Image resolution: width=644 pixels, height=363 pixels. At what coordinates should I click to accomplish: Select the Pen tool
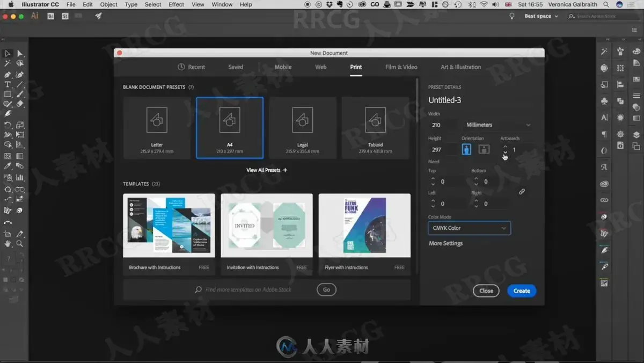[8, 75]
